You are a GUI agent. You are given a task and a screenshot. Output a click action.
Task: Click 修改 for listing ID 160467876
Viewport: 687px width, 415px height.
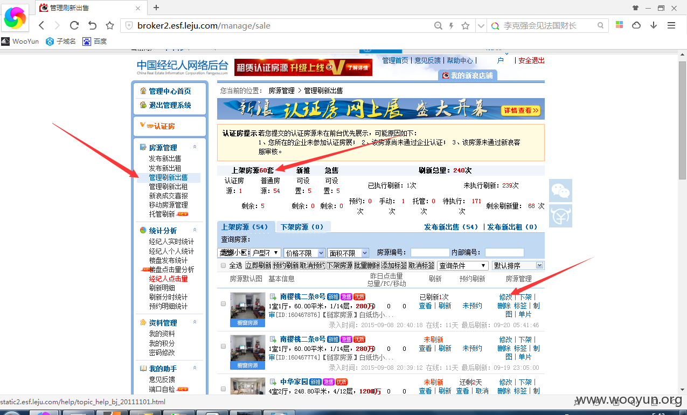tap(505, 297)
